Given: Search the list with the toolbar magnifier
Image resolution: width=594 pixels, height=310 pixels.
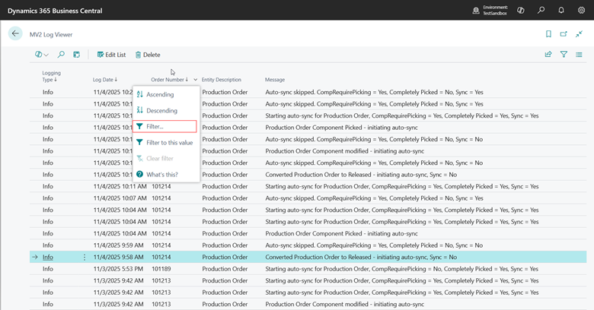Looking at the screenshot, I should (x=61, y=55).
